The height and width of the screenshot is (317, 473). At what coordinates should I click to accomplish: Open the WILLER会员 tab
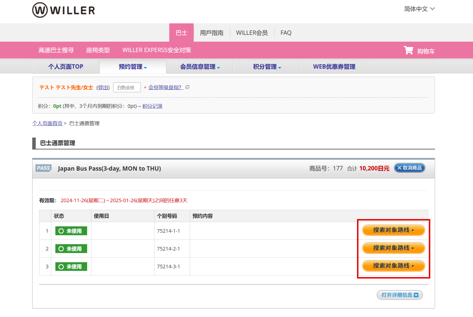(252, 33)
